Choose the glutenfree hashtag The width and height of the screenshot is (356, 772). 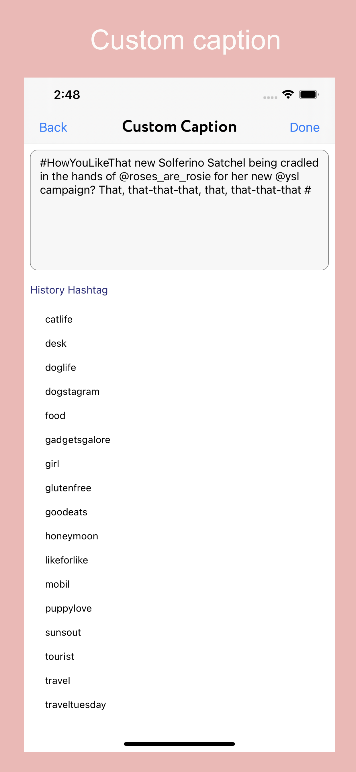click(68, 488)
